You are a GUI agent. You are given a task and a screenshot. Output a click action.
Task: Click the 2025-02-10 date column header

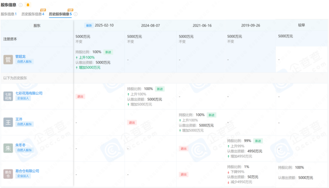coord(104,25)
